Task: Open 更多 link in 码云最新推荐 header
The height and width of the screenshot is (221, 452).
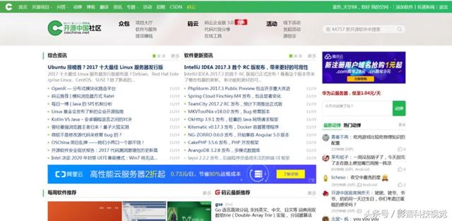Action: point(312,193)
